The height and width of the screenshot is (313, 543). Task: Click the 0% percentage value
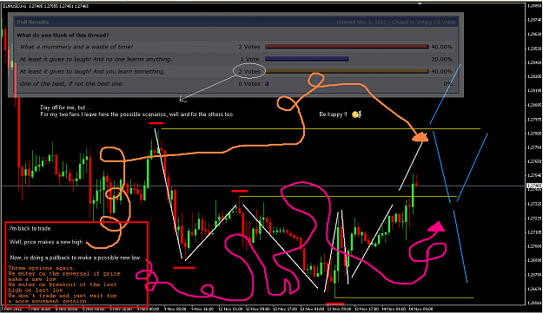(448, 83)
